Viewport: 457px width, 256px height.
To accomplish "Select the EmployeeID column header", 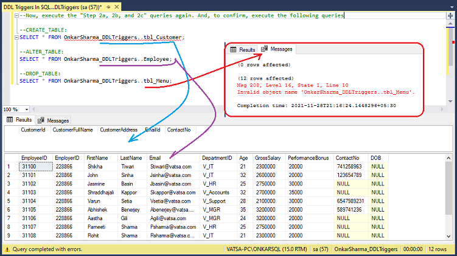I will tap(34, 158).
